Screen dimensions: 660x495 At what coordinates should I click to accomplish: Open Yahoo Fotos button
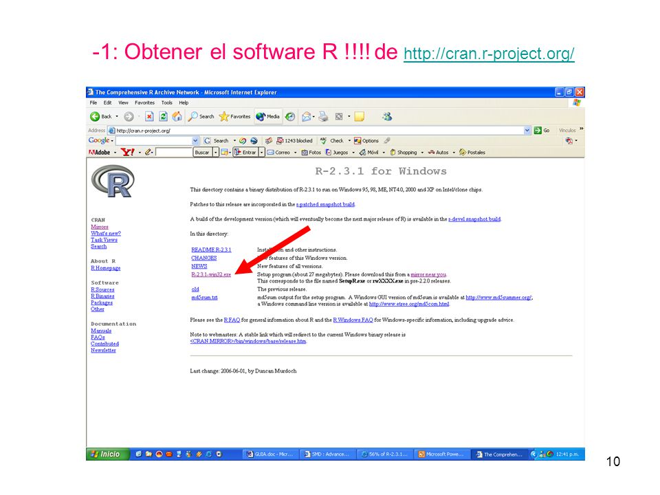(311, 153)
